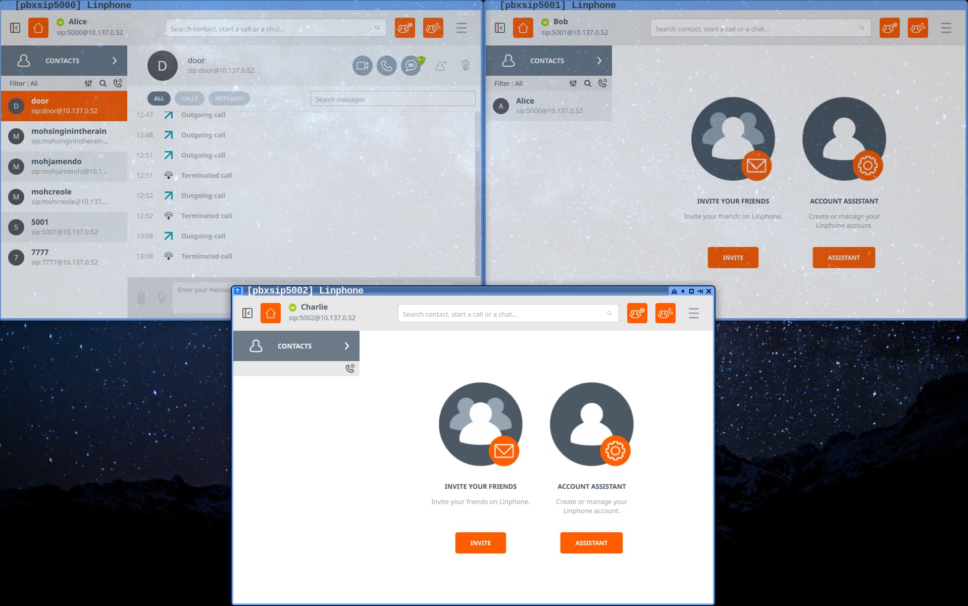The height and width of the screenshot is (606, 968).
Task: Open Charlie account status sip:5002
Action: (x=322, y=313)
